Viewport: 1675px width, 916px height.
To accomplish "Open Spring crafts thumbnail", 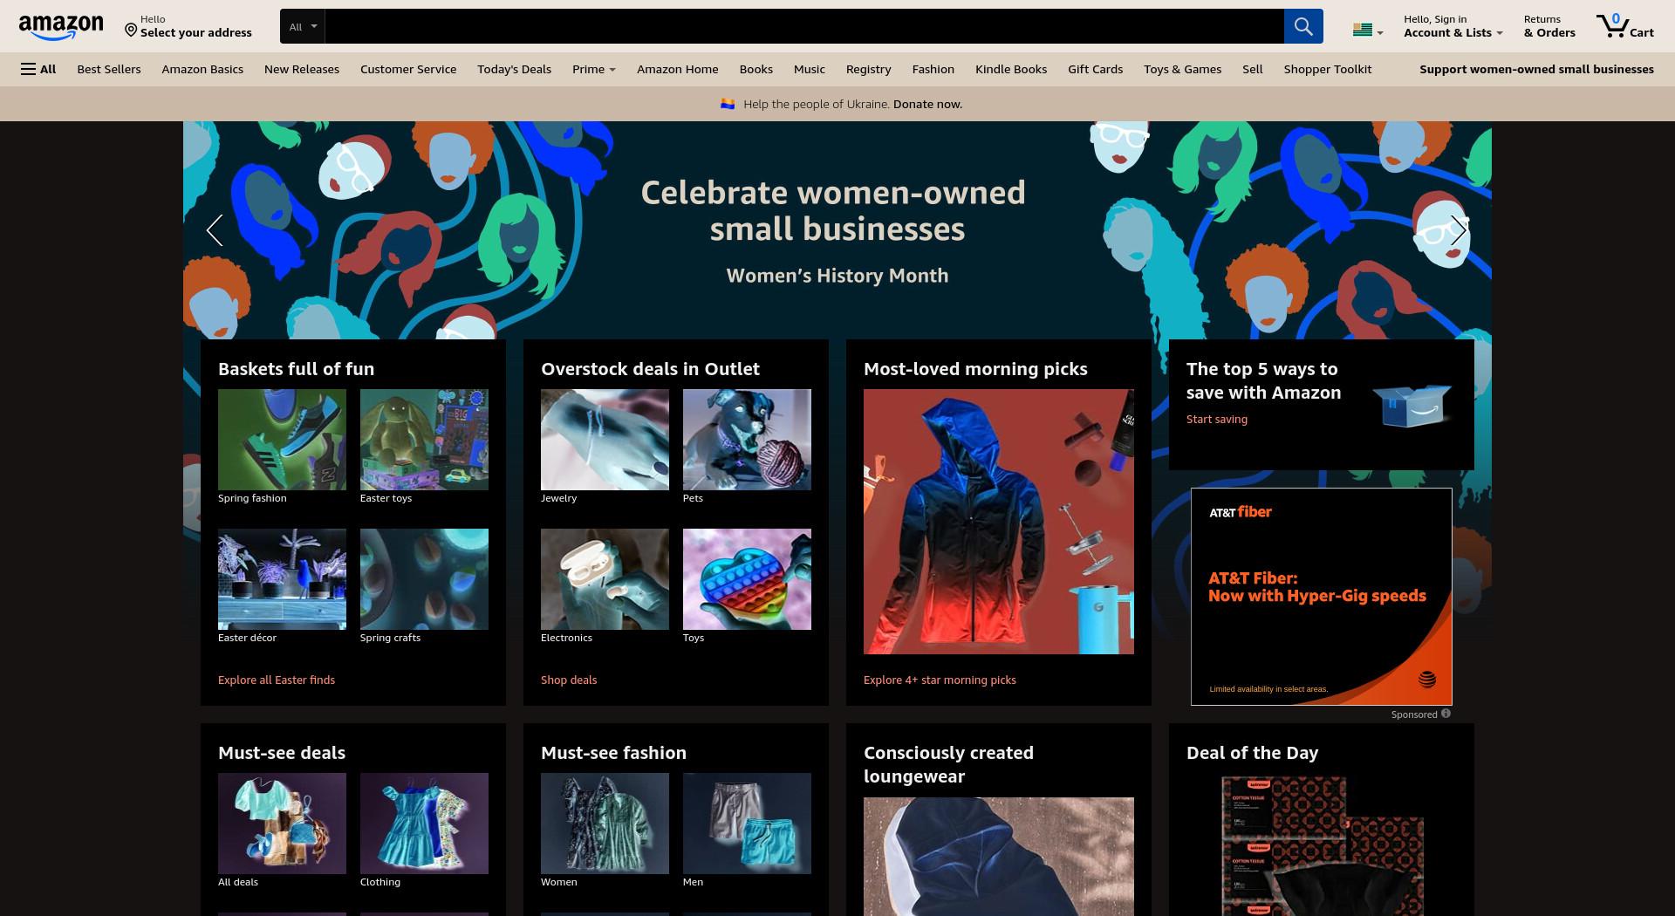I will [424, 579].
